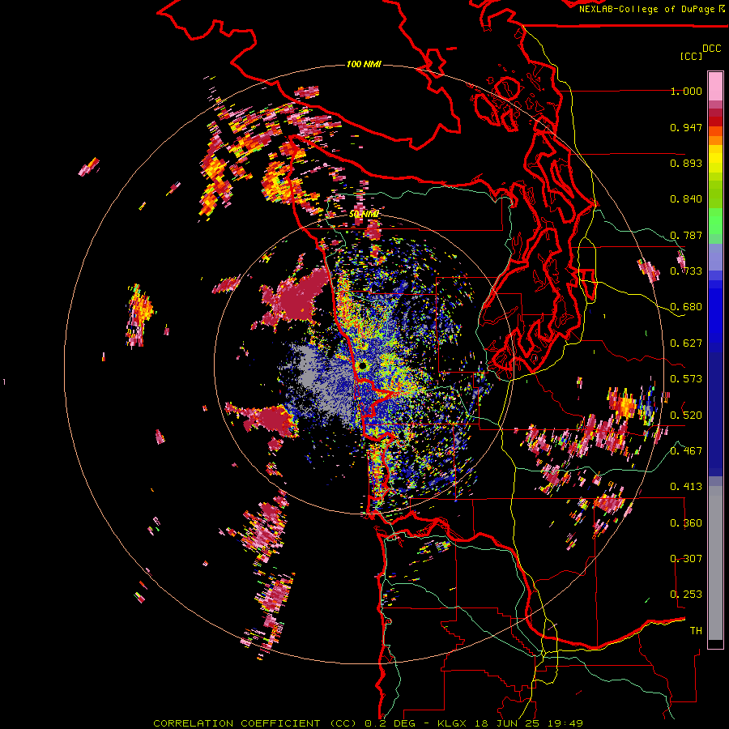Click the 0.360 legend value
The height and width of the screenshot is (729, 729).
pos(686,522)
